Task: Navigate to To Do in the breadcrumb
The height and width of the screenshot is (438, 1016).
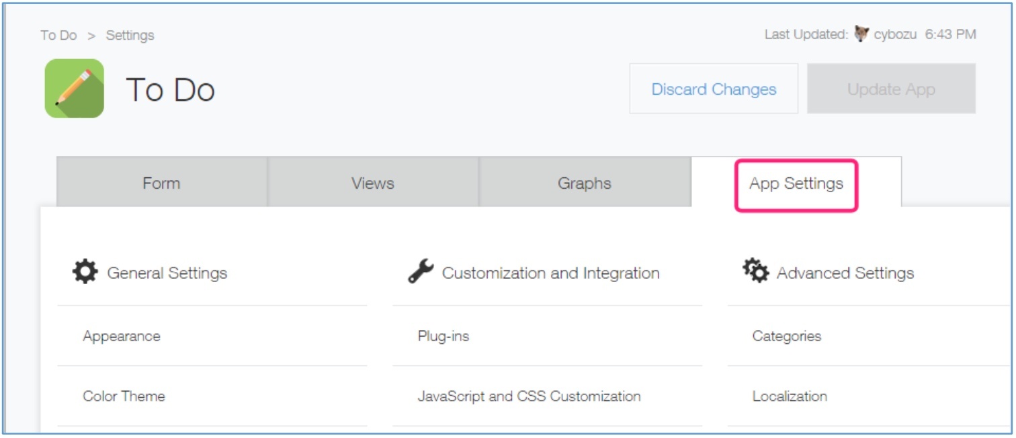Action: click(58, 35)
